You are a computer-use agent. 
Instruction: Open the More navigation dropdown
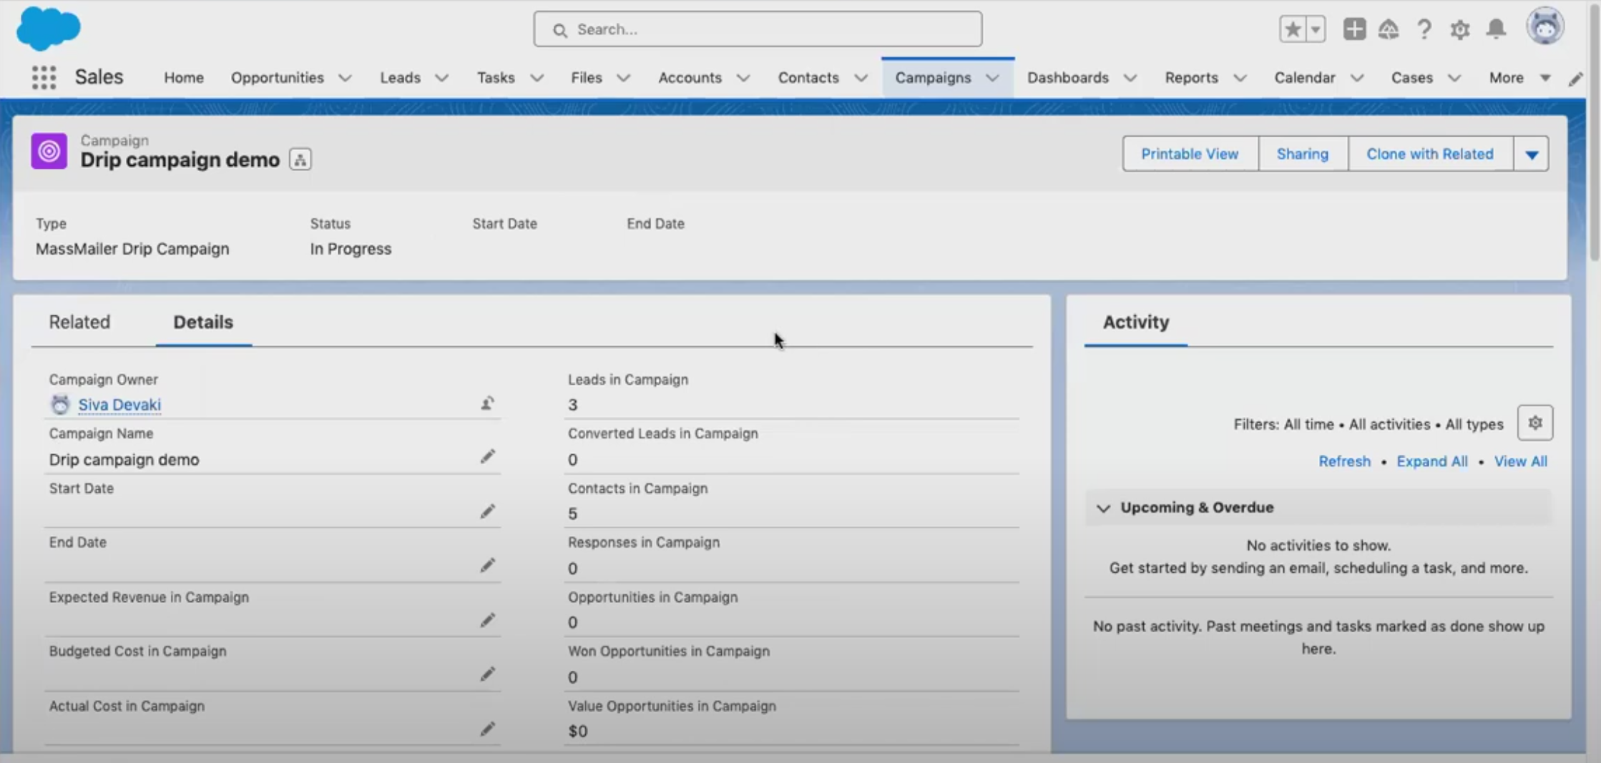tap(1519, 78)
